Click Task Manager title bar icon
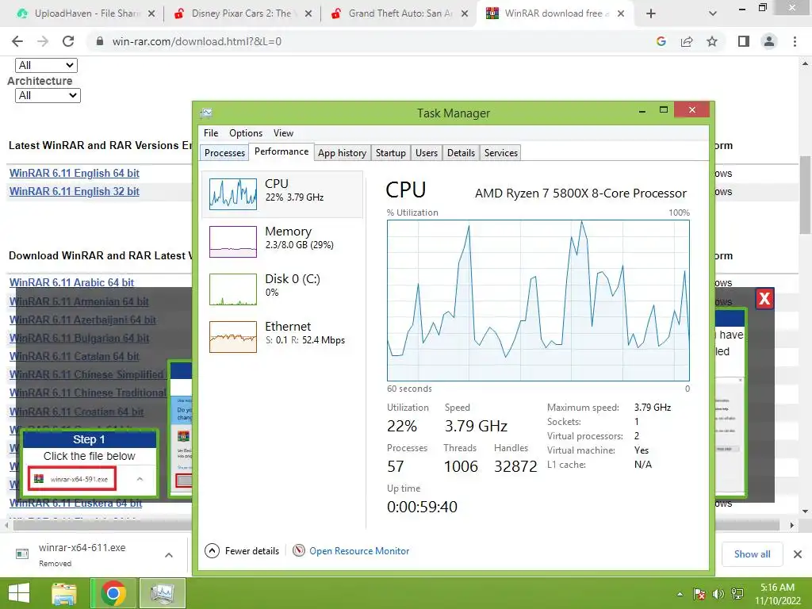This screenshot has width=812, height=609. coord(207,113)
